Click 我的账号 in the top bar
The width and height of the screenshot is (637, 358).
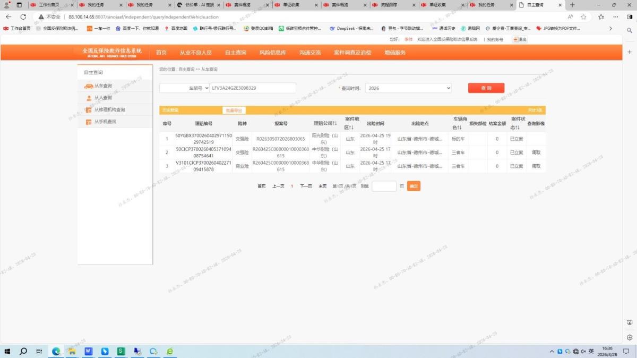coord(495,39)
